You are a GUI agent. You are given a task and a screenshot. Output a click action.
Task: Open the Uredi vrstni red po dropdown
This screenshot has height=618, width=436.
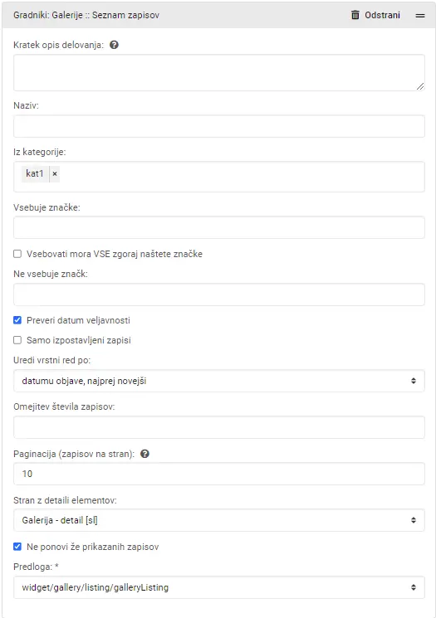(219, 381)
